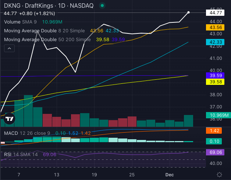Click the TradingView logo
This screenshot has width=231, height=180.
(x=9, y=119)
